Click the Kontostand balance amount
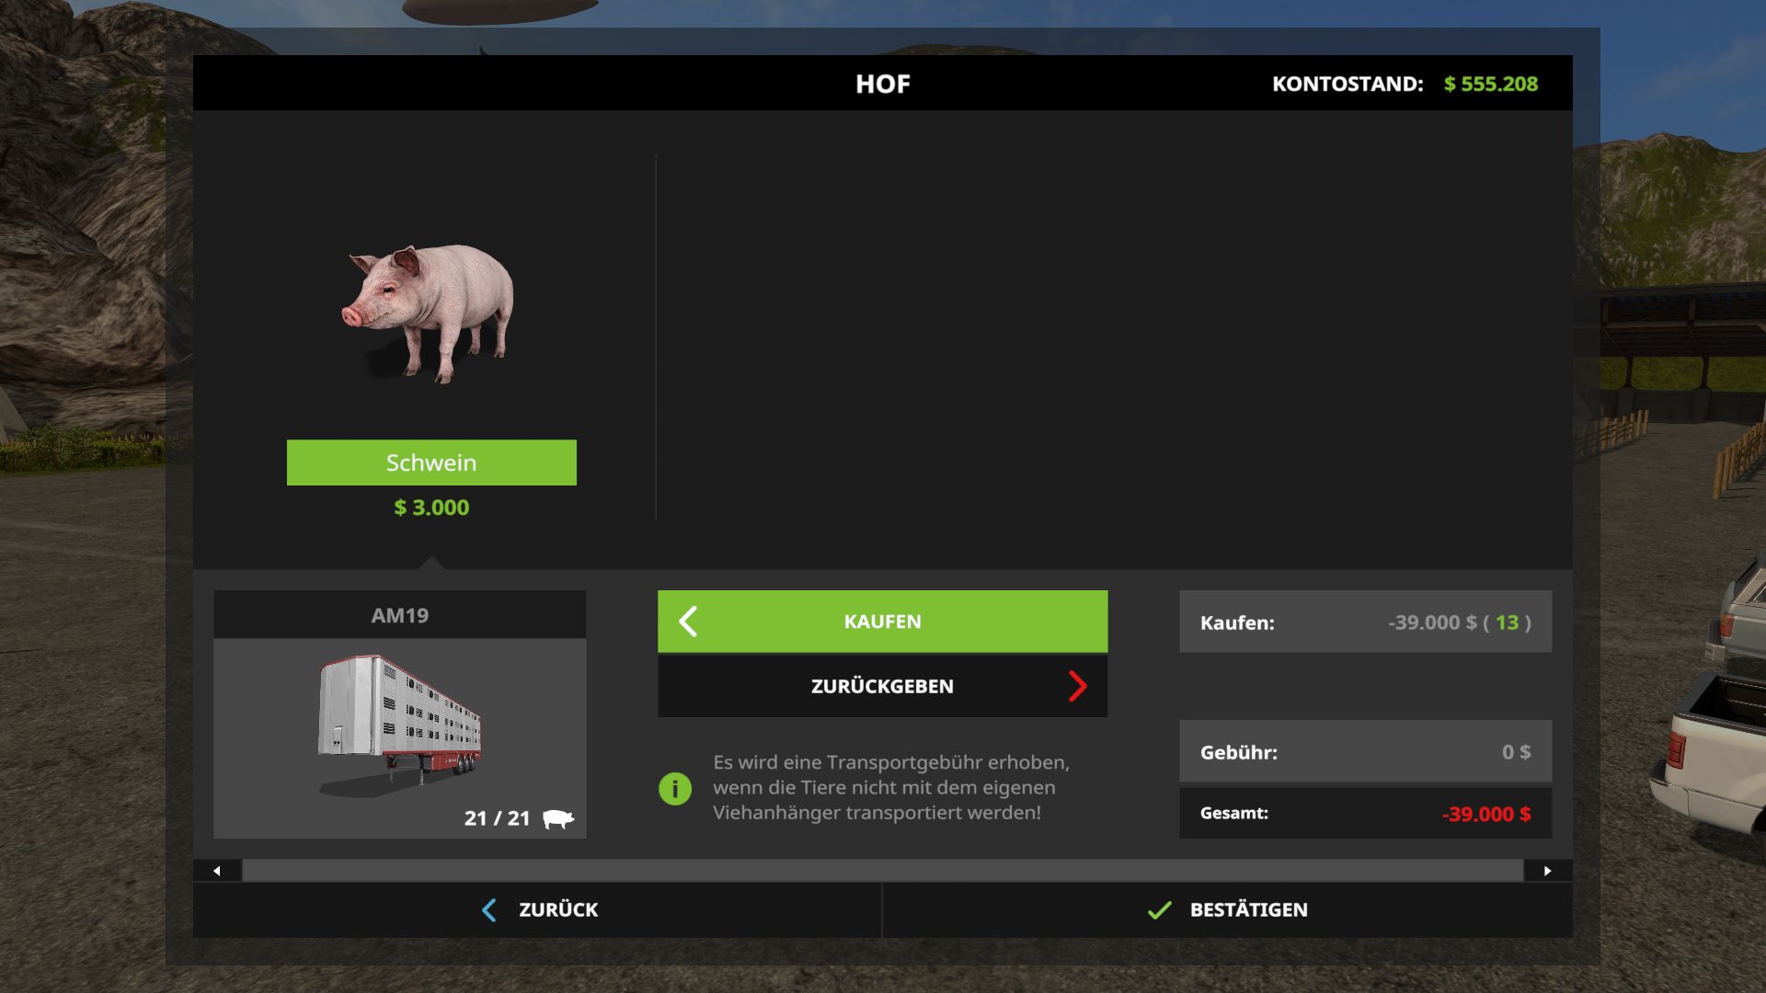Screen dimensions: 1766x993 tap(1490, 84)
